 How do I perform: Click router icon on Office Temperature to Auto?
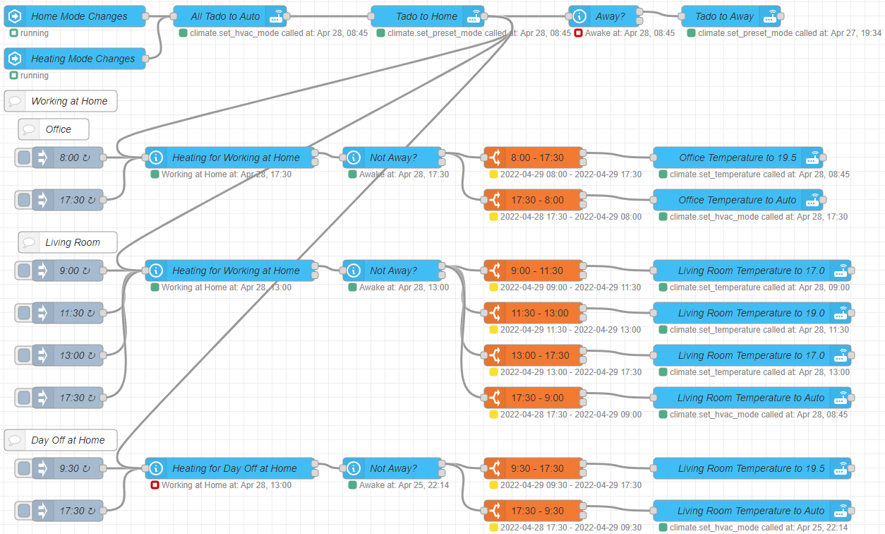[x=813, y=200]
